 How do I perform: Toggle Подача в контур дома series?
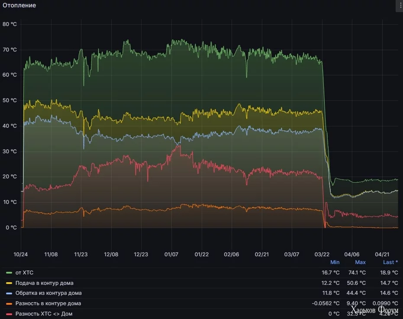coord(45,283)
